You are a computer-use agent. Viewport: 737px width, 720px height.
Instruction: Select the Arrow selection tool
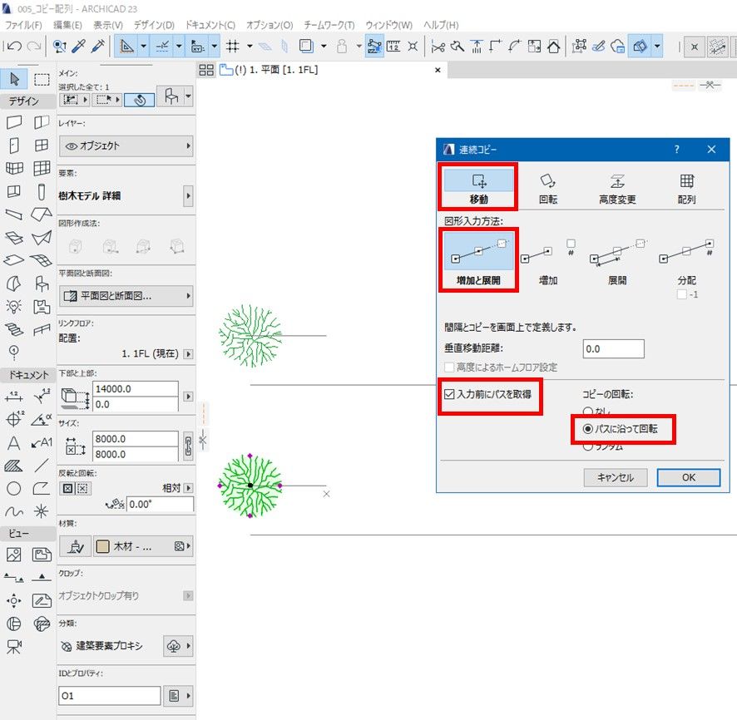(x=14, y=79)
